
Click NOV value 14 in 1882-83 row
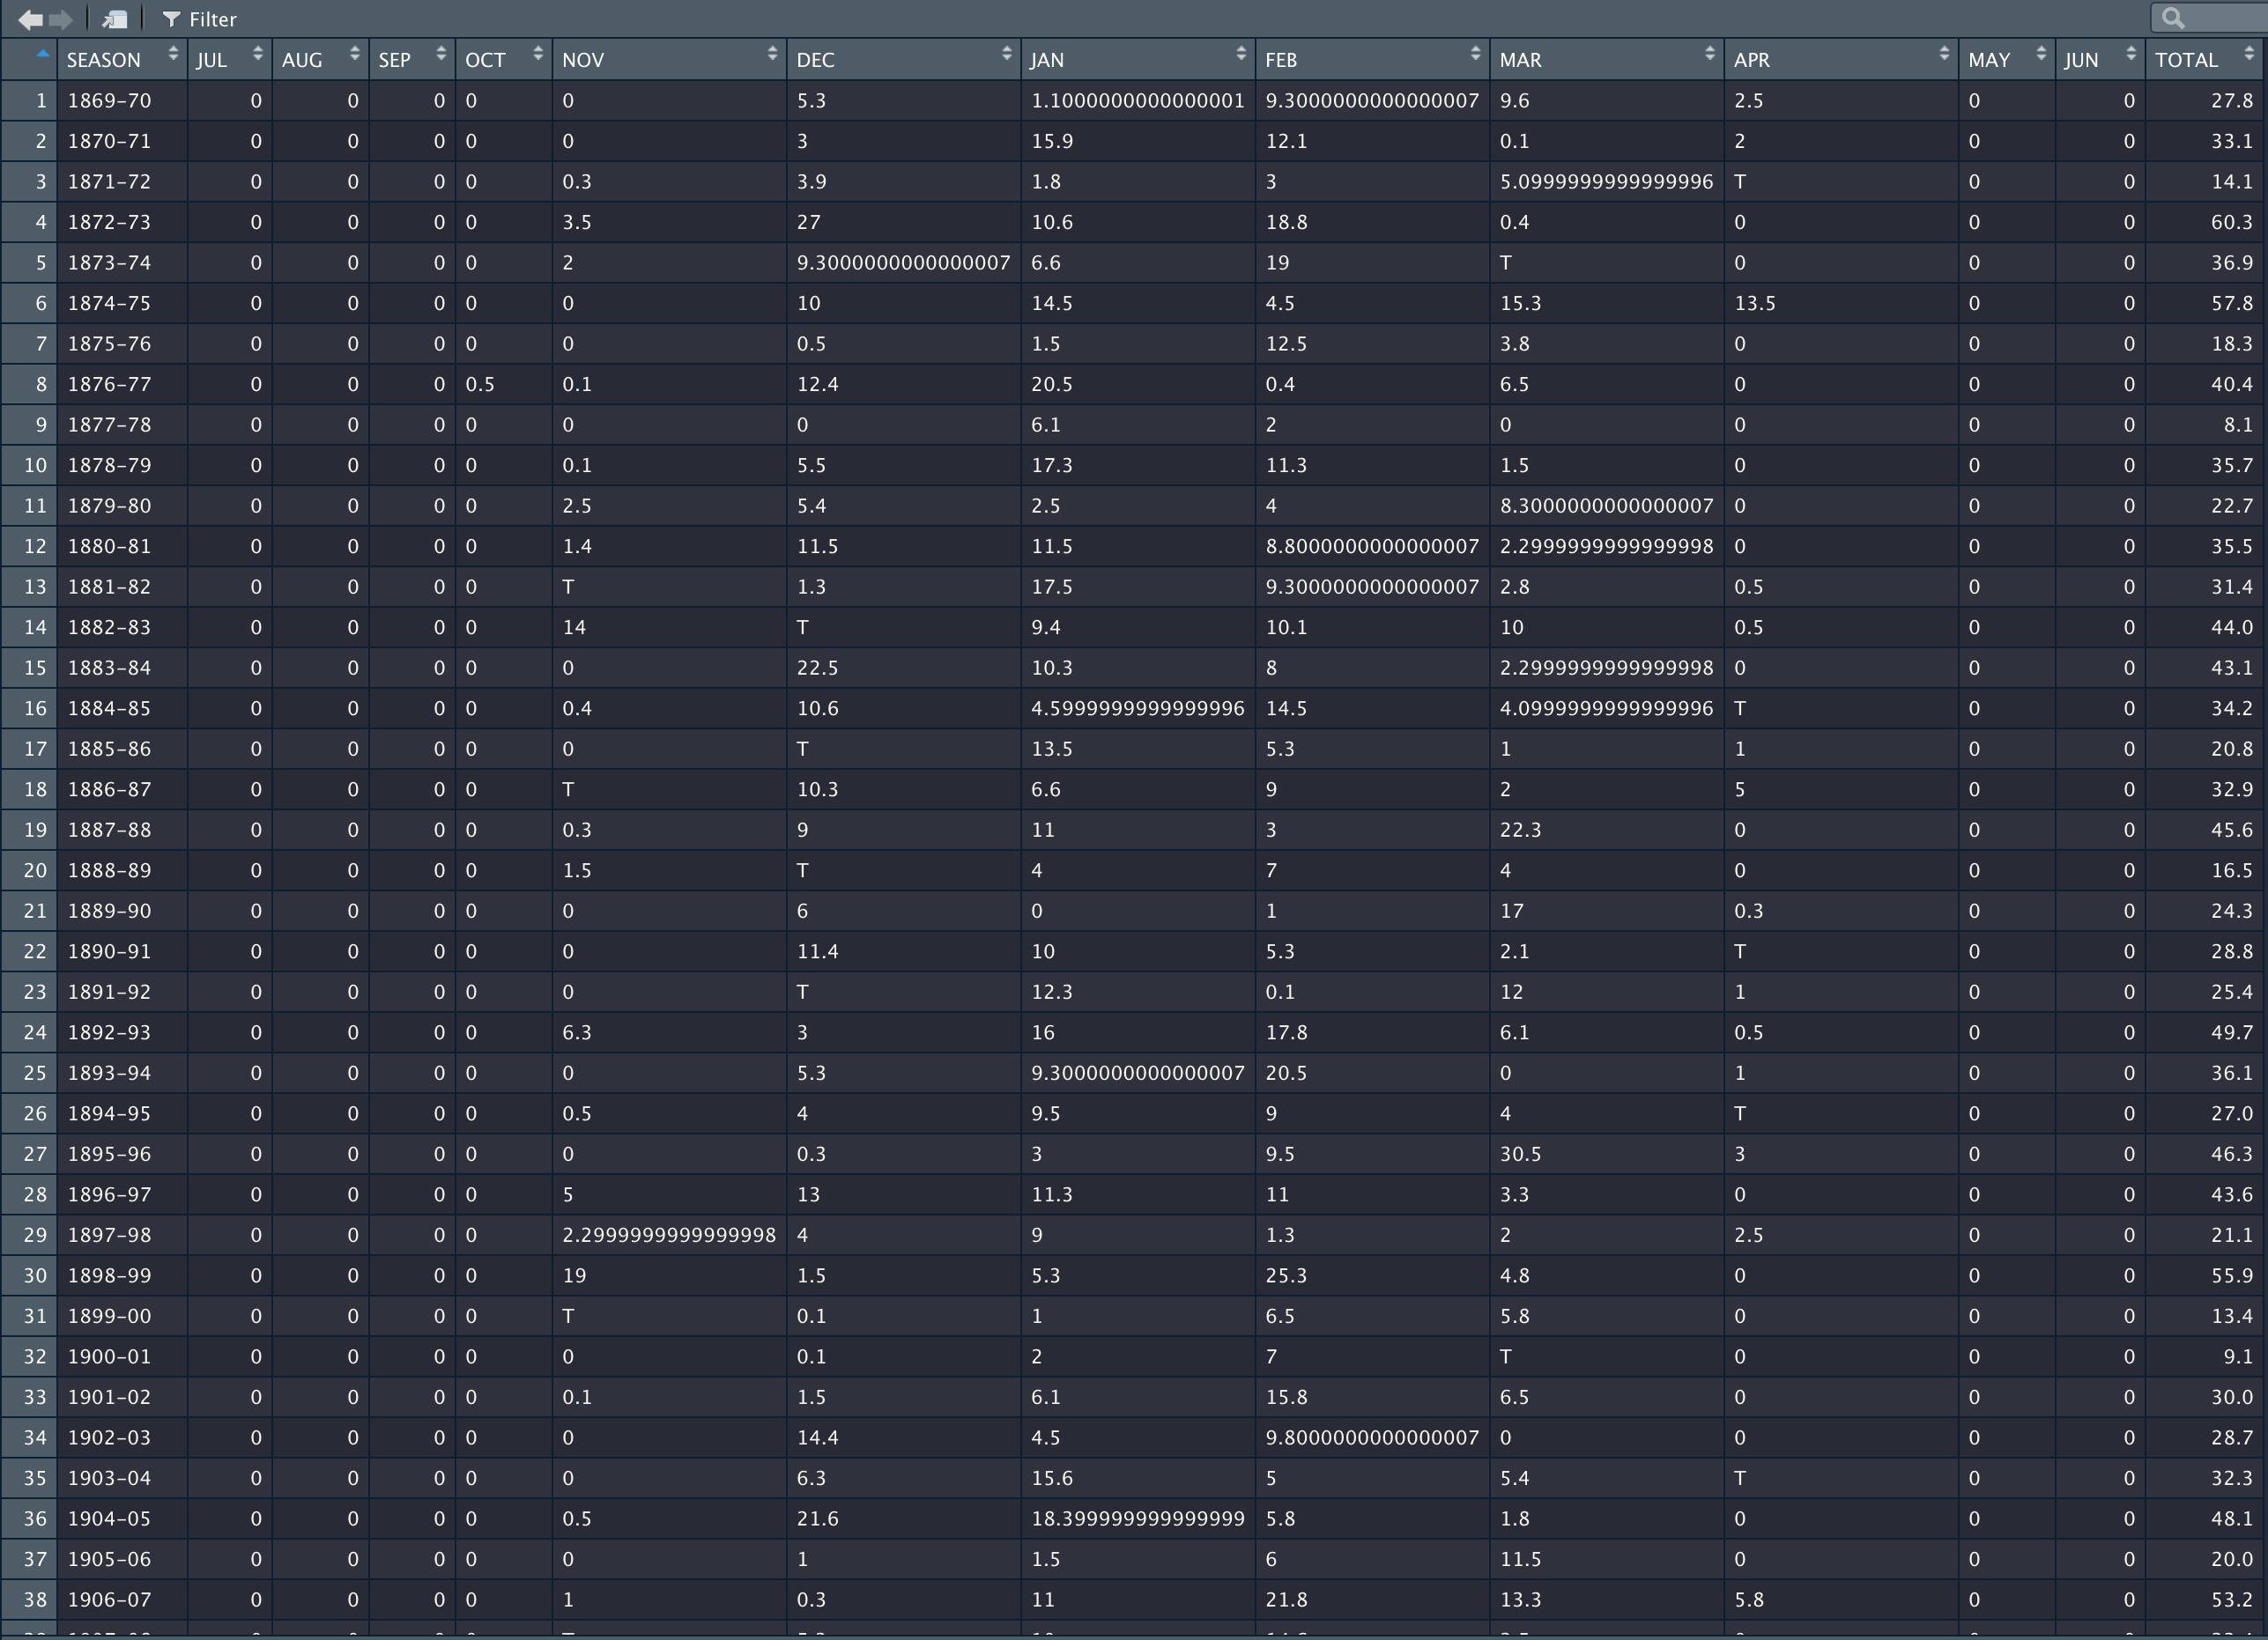pyautogui.click(x=574, y=628)
